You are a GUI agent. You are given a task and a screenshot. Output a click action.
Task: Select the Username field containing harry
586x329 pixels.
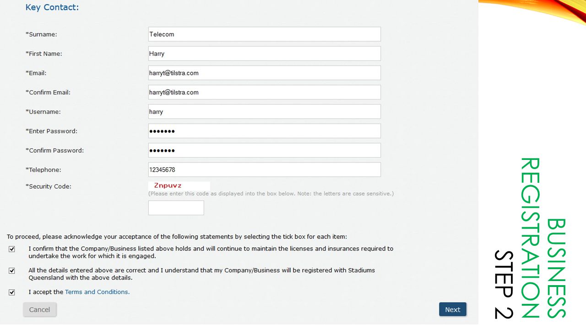click(x=264, y=111)
